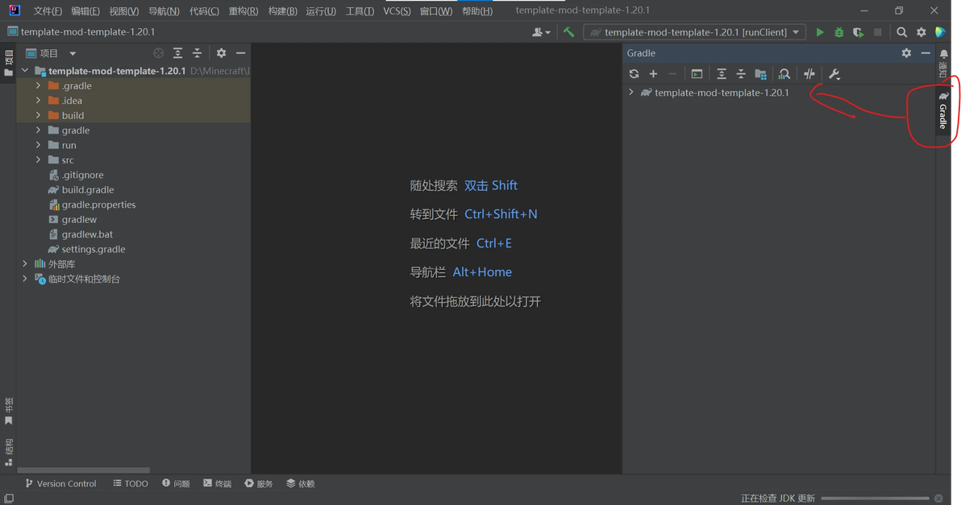Screen dimensions: 961x505
Task: Open the TODO tool window
Action: point(131,483)
